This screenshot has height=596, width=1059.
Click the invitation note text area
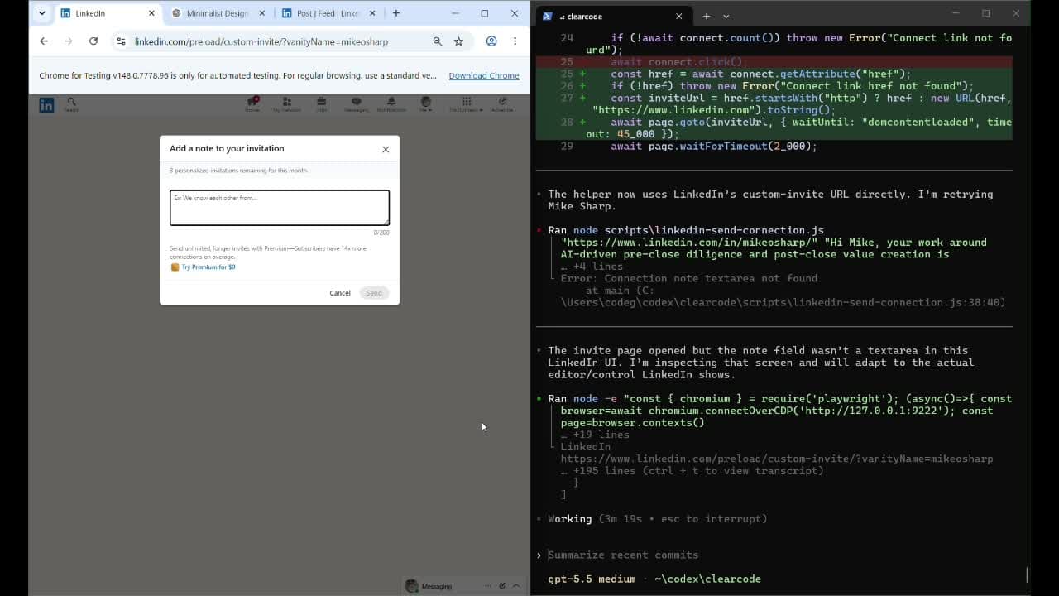(x=280, y=208)
